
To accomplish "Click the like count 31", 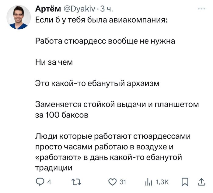I will pos(123,182).
